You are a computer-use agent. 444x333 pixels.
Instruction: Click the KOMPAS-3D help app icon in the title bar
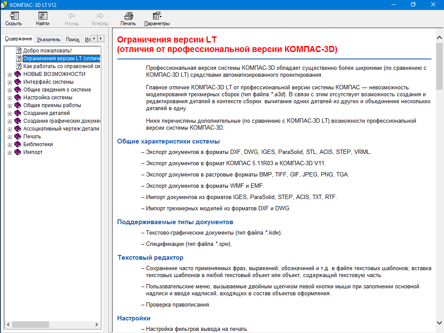(4, 5)
